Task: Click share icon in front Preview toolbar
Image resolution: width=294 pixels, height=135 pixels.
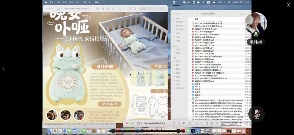Action: (x=190, y=123)
